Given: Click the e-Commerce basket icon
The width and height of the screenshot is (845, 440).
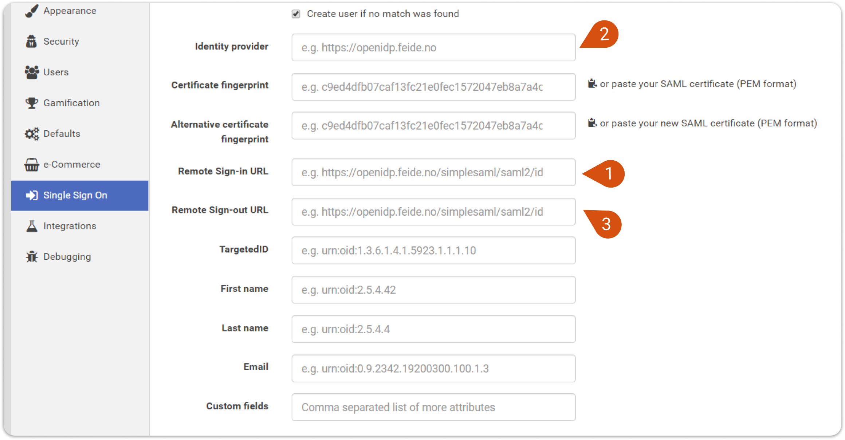Looking at the screenshot, I should point(32,165).
